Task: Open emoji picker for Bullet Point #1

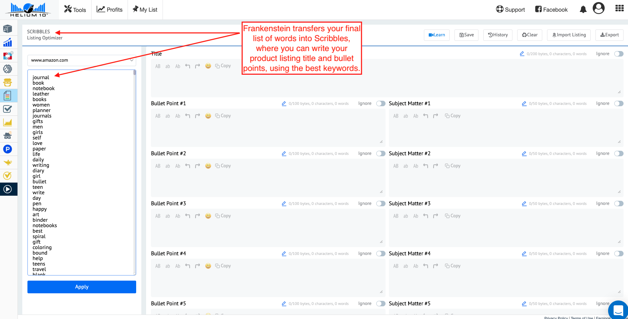Action: (x=208, y=116)
